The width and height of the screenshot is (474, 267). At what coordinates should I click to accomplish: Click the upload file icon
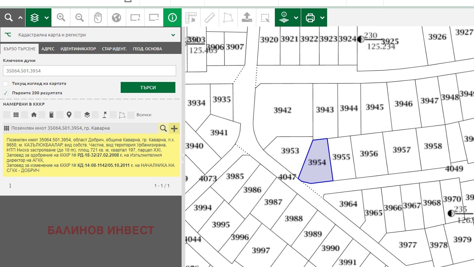(x=247, y=17)
